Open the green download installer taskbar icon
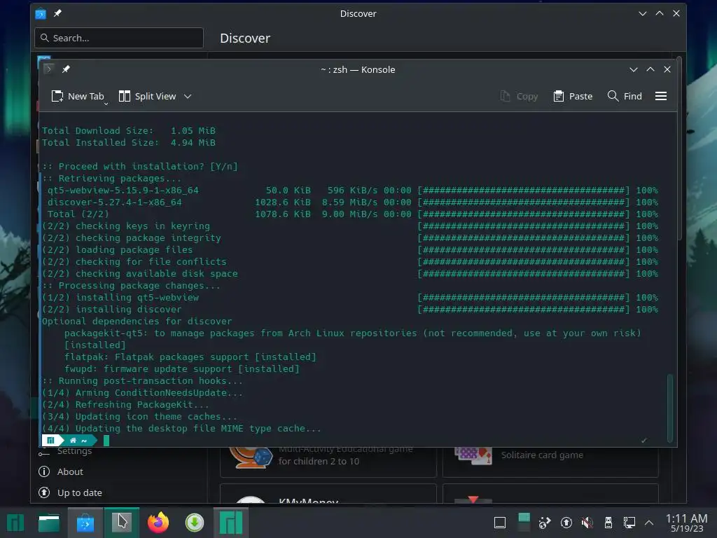717x538 pixels. (195, 523)
